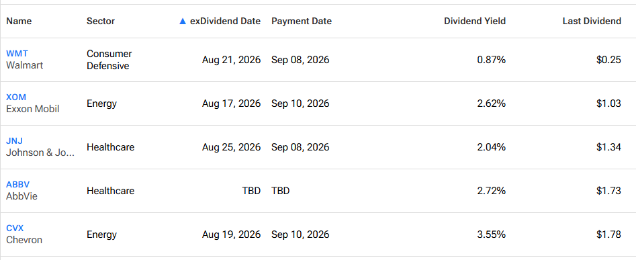Select the Walmart company name

(x=24, y=65)
